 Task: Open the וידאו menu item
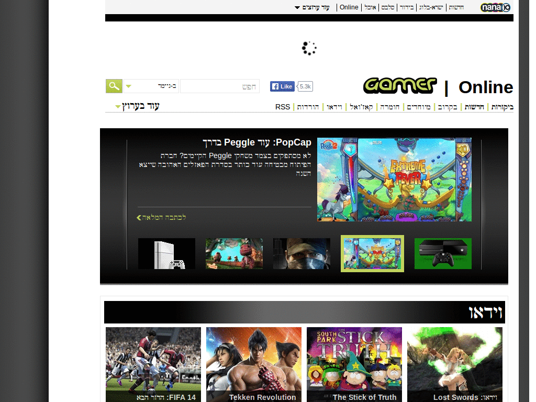pyautogui.click(x=334, y=107)
